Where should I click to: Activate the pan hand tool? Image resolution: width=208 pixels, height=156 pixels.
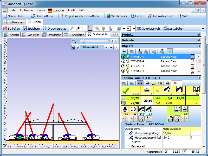pos(103,29)
